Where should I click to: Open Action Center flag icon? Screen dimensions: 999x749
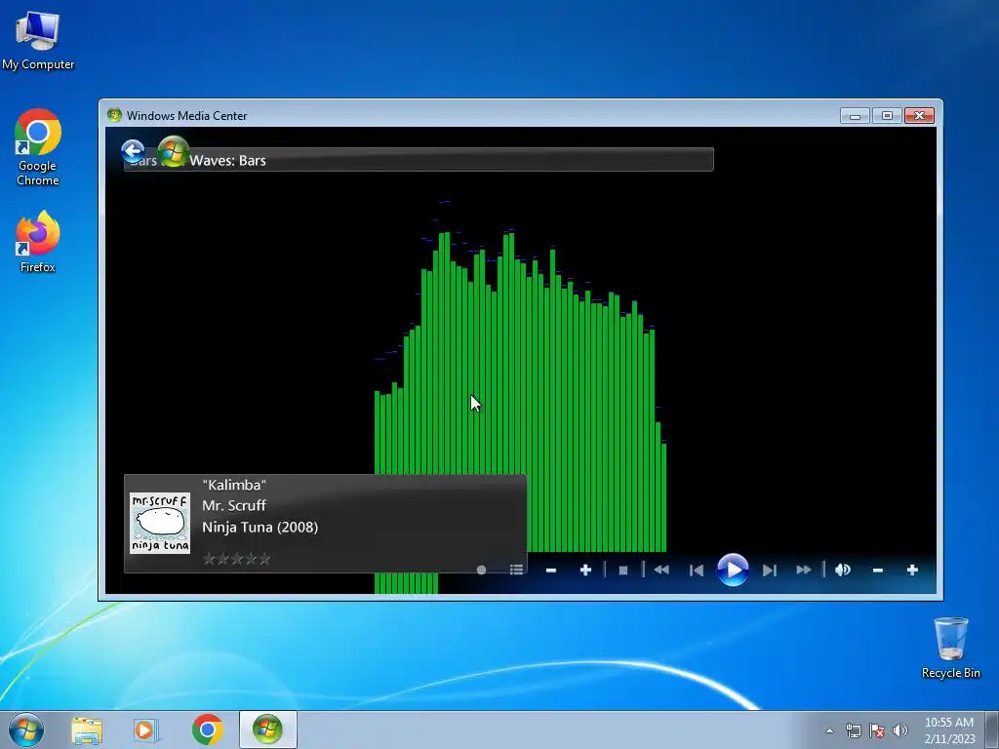pyautogui.click(x=877, y=730)
